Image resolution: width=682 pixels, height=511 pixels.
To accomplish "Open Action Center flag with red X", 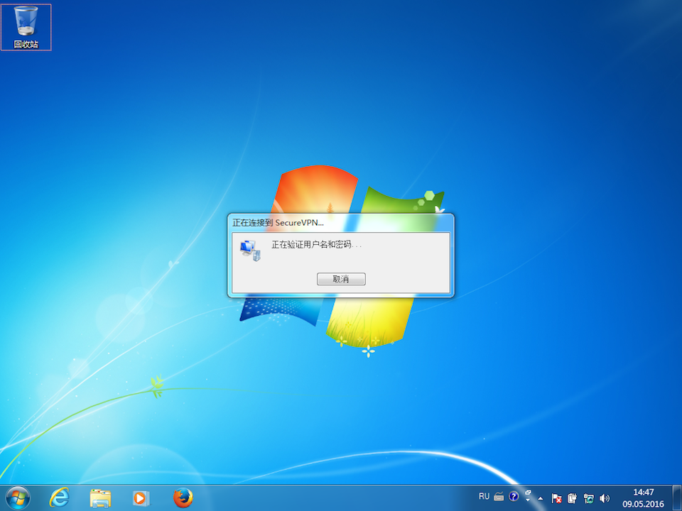I will (557, 498).
